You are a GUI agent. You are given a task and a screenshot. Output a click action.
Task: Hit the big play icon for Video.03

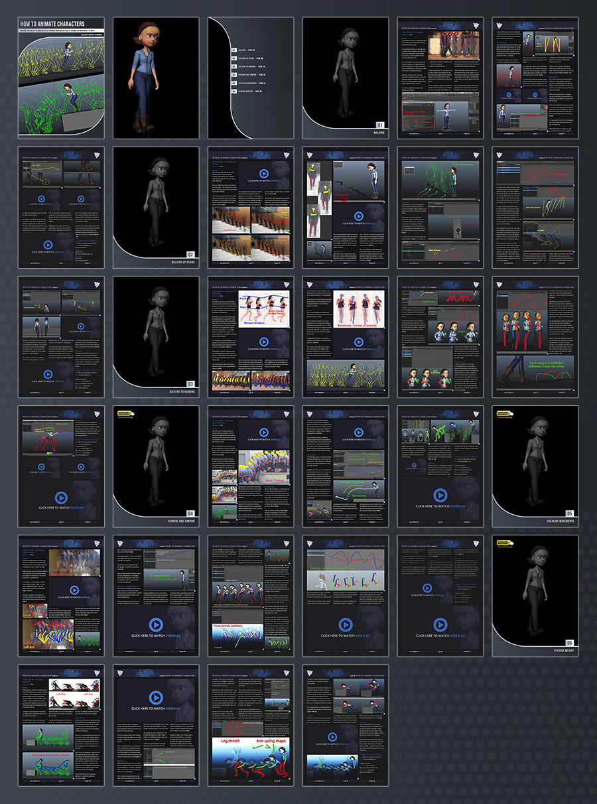tap(345, 624)
